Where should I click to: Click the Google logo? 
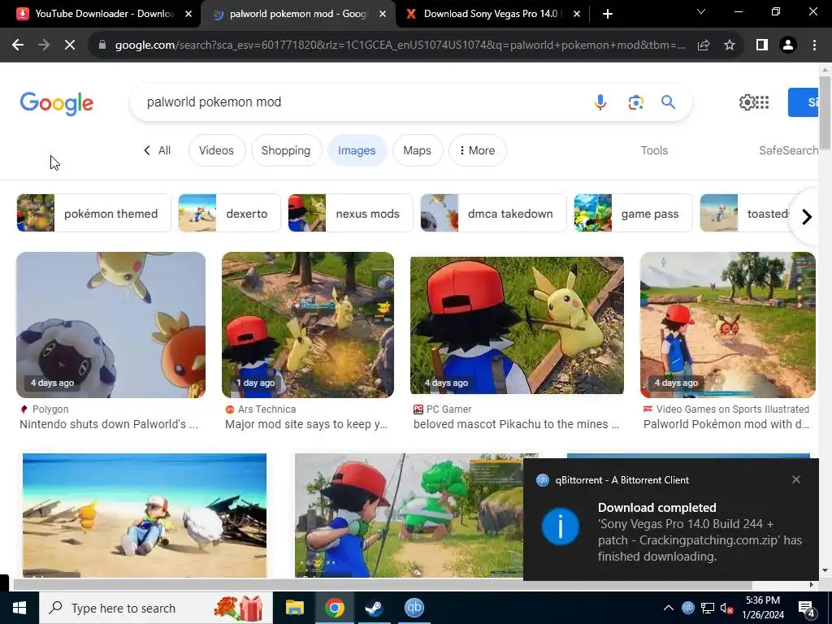56,103
